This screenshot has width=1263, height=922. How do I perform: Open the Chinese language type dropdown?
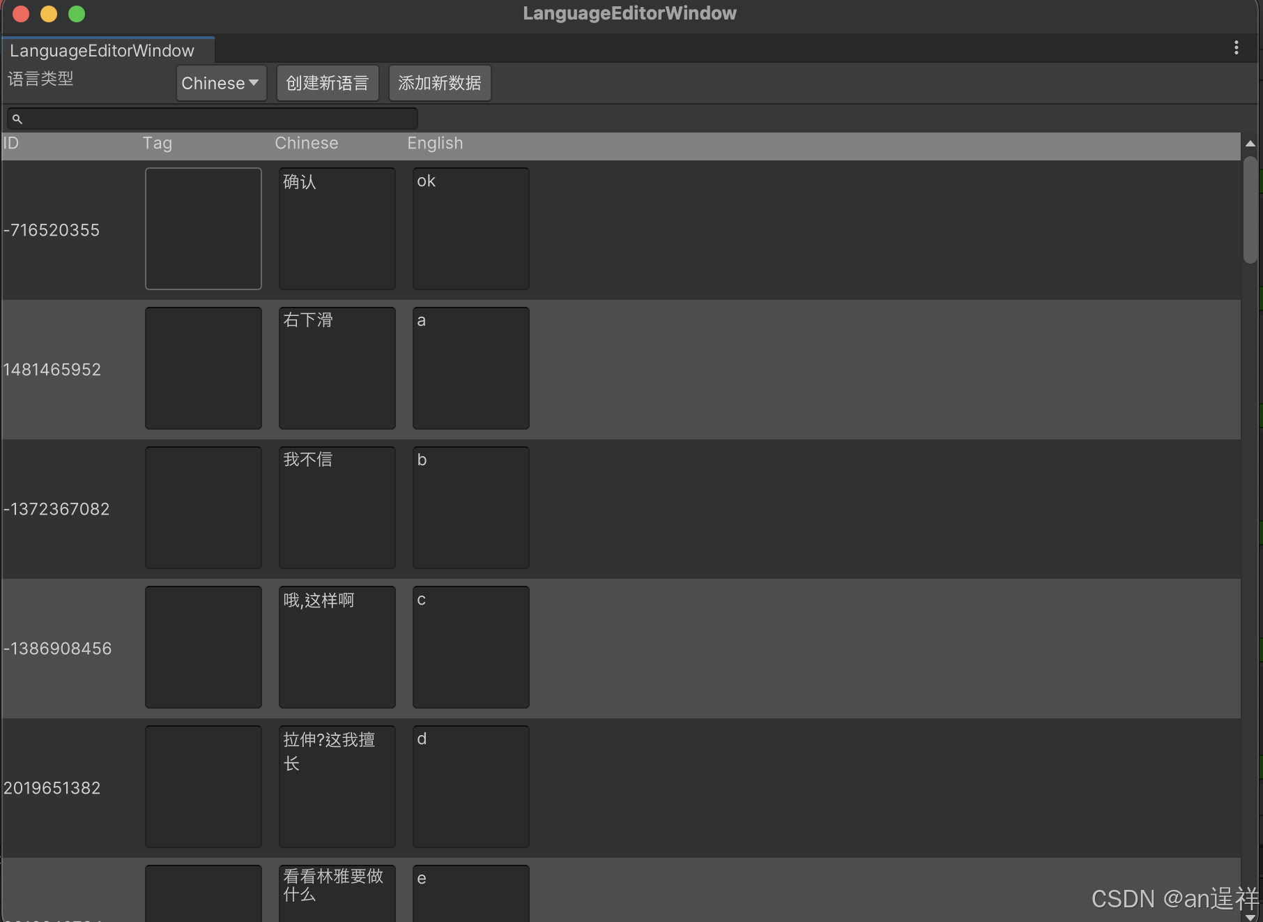pos(220,83)
